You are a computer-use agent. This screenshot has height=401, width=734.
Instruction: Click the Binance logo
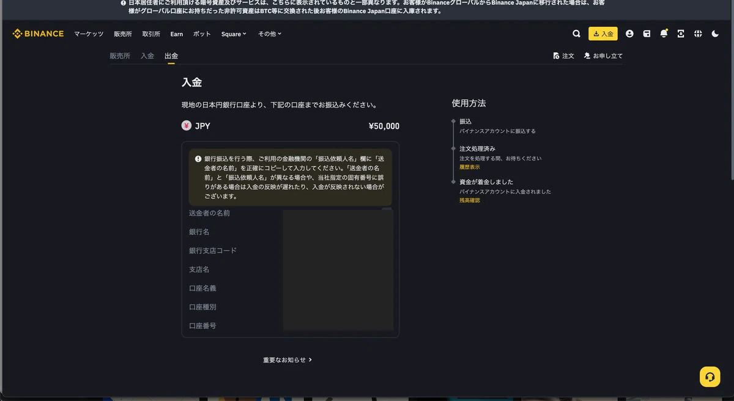[38, 34]
